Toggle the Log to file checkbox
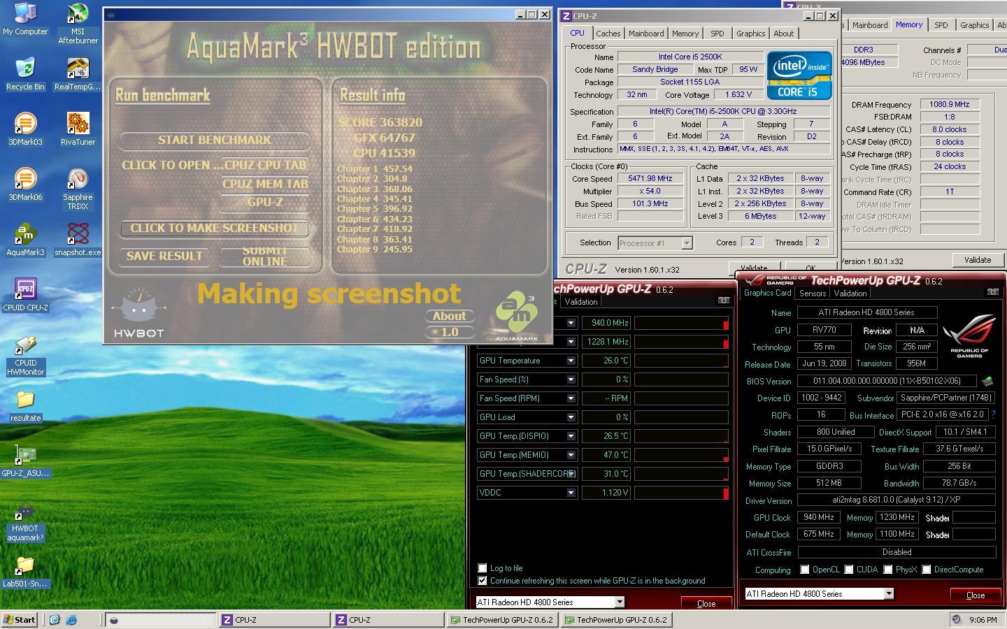The image size is (1007, 629). [482, 568]
